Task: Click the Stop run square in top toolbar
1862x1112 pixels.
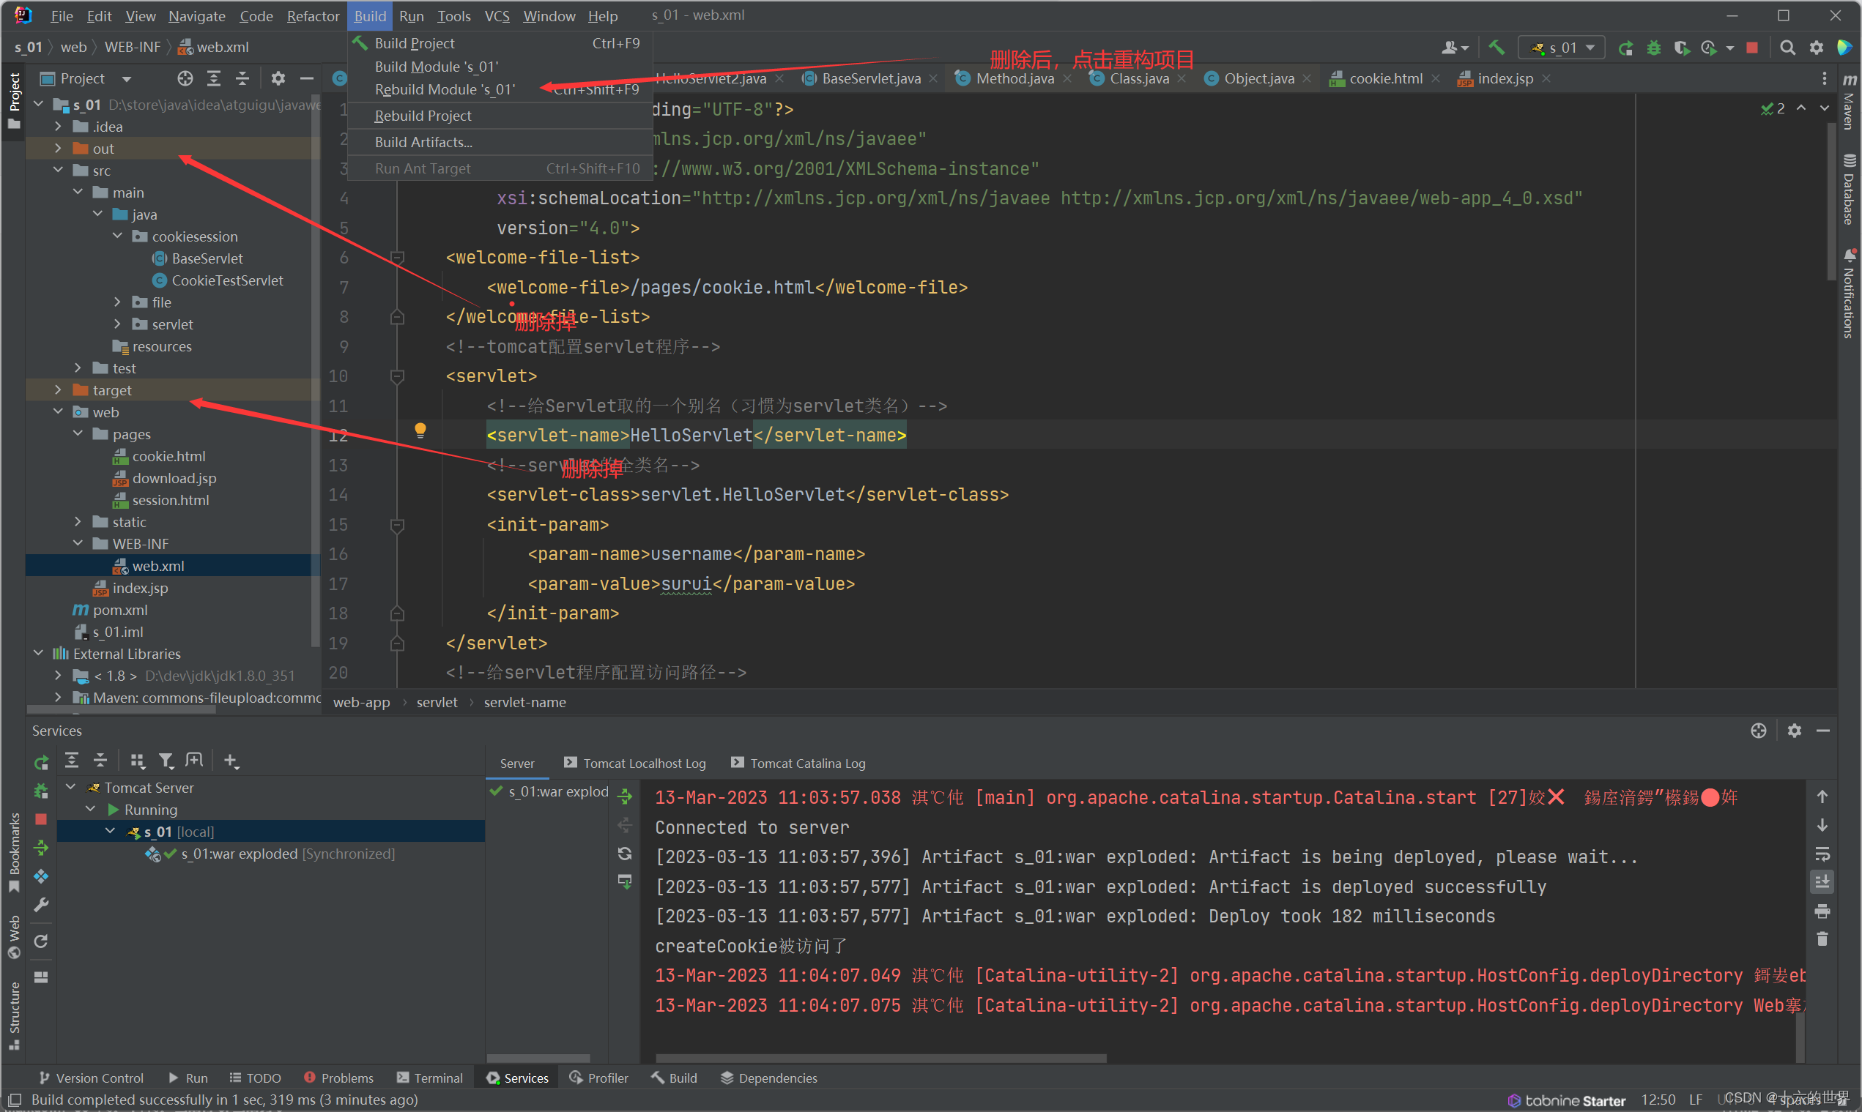Action: click(x=1752, y=48)
